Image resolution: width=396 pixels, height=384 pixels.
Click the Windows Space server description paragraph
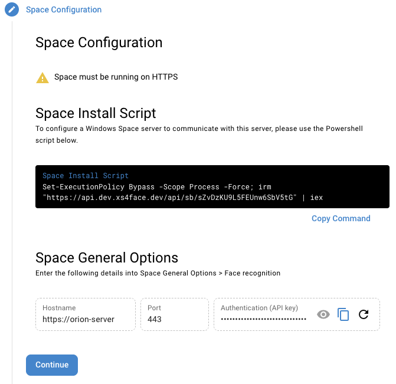click(x=199, y=134)
